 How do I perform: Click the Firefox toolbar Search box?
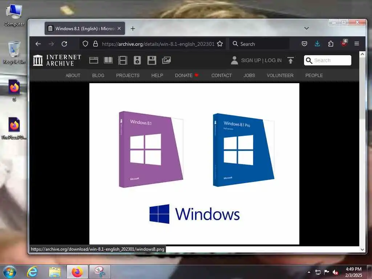(259, 44)
